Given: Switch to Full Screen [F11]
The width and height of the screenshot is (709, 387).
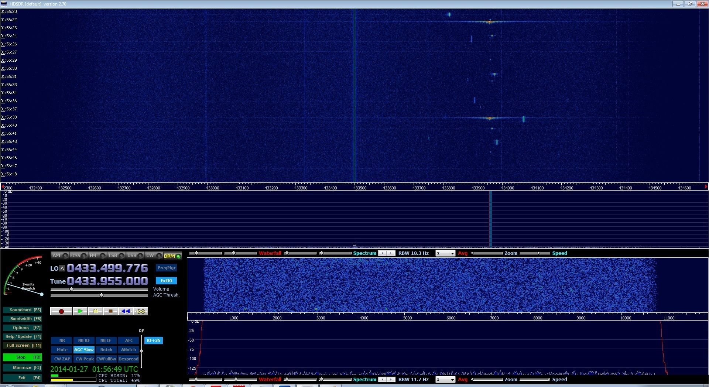Looking at the screenshot, I should click(23, 346).
